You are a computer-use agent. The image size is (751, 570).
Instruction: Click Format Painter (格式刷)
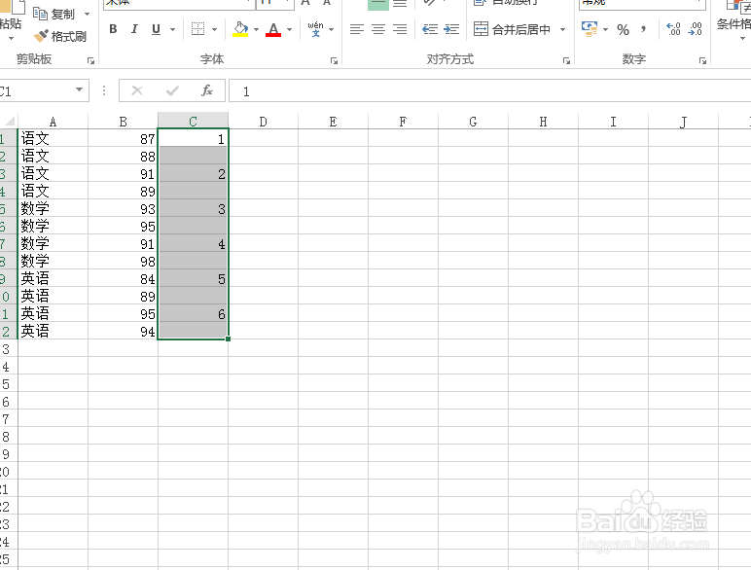[60, 36]
